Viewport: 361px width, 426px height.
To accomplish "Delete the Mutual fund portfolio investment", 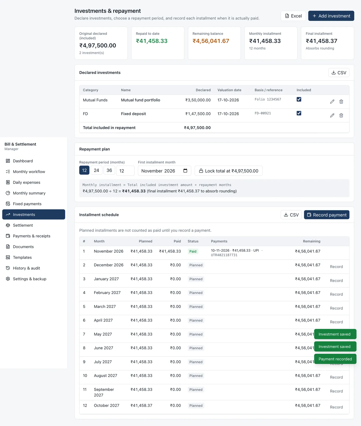I will pos(341,102).
